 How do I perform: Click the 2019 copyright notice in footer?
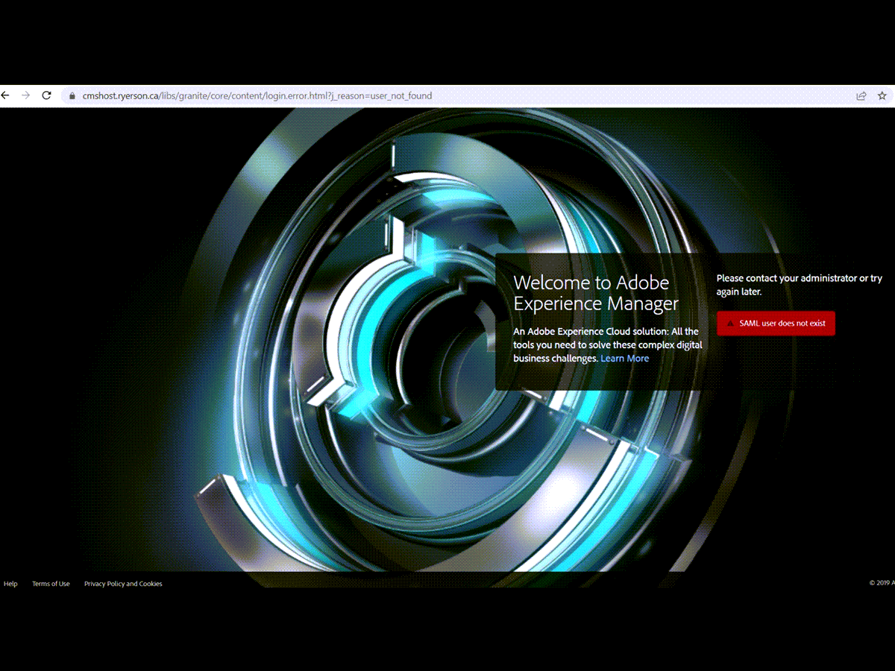click(x=882, y=584)
